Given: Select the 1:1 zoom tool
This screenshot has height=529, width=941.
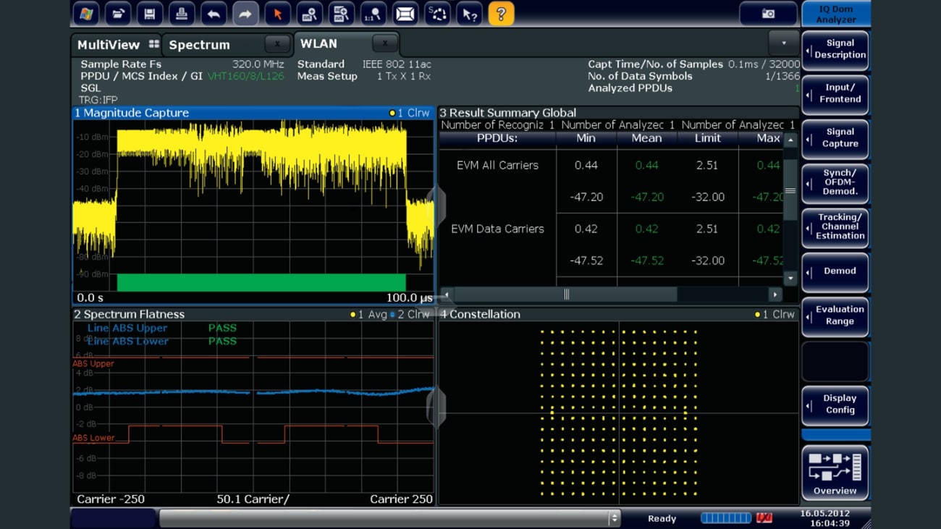Looking at the screenshot, I should tap(374, 13).
